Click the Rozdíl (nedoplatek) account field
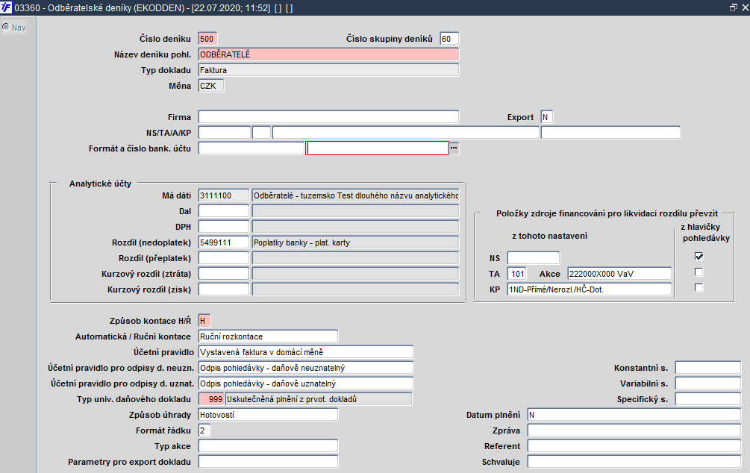Viewport: 750px width, 473px height. pyautogui.click(x=223, y=242)
